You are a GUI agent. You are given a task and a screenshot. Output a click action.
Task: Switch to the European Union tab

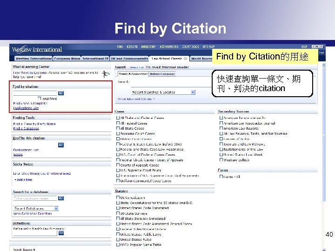(67, 59)
